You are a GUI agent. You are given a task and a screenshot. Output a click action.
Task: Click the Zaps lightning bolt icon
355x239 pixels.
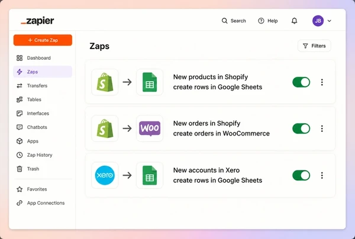pos(20,72)
